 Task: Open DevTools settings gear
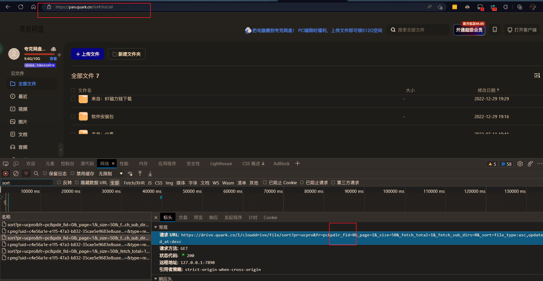point(520,164)
